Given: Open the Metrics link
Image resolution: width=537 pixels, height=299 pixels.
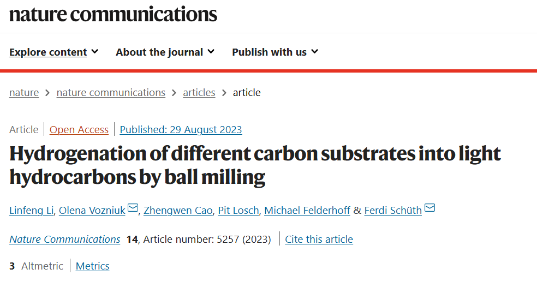Looking at the screenshot, I should (92, 266).
